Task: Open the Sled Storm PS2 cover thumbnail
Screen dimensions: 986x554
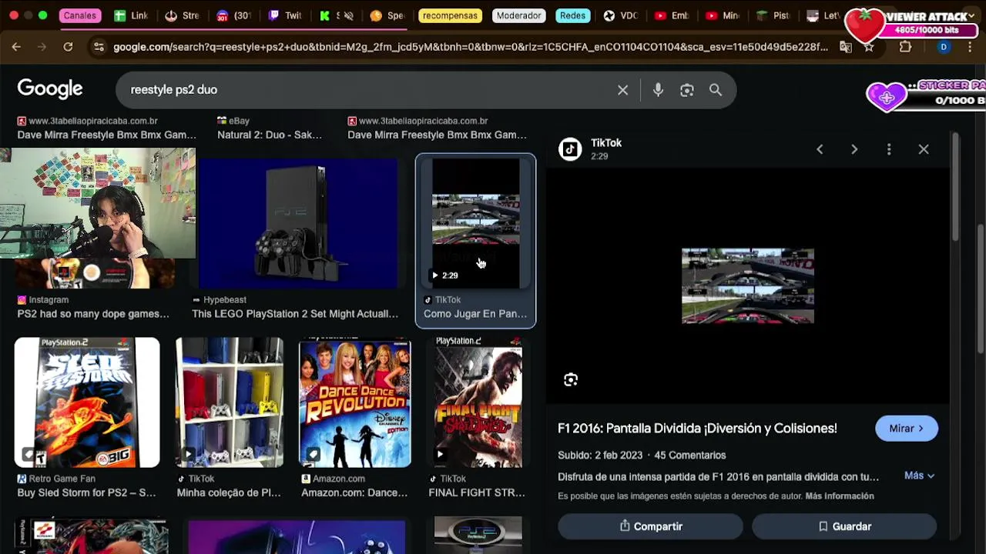Action: pos(87,402)
